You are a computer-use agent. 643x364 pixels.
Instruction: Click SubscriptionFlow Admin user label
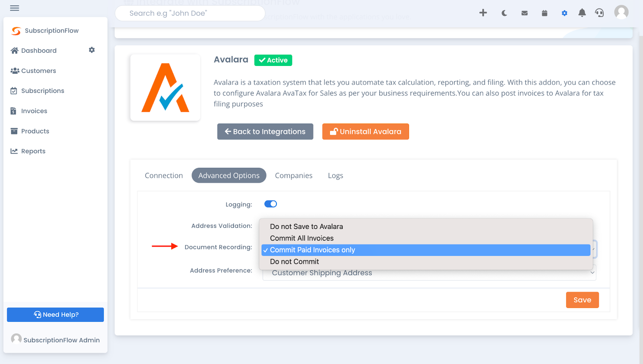(x=61, y=340)
